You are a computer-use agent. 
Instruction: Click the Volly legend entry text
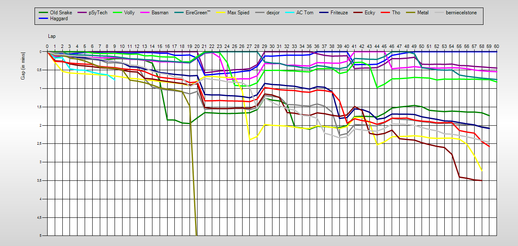click(129, 13)
